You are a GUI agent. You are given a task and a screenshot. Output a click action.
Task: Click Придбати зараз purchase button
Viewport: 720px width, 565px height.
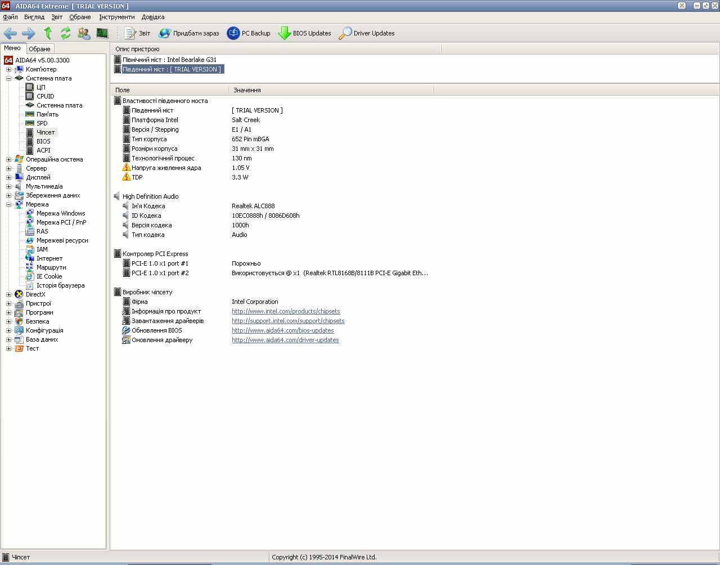pyautogui.click(x=189, y=33)
